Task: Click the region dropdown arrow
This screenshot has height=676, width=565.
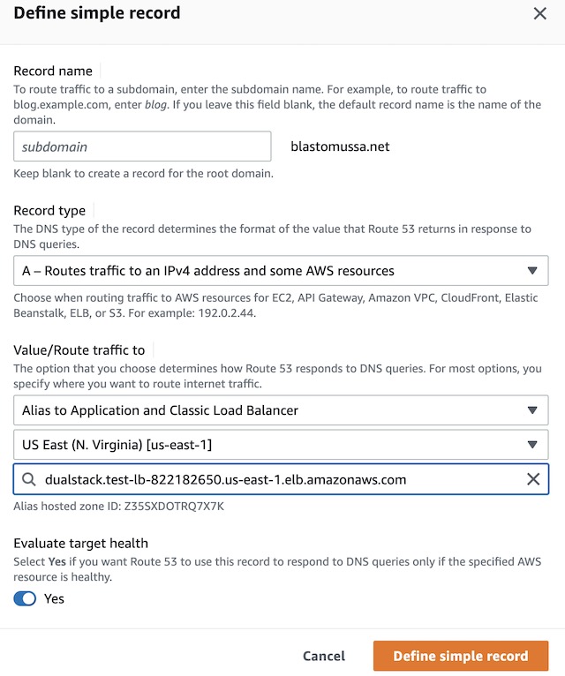Action: (531, 445)
